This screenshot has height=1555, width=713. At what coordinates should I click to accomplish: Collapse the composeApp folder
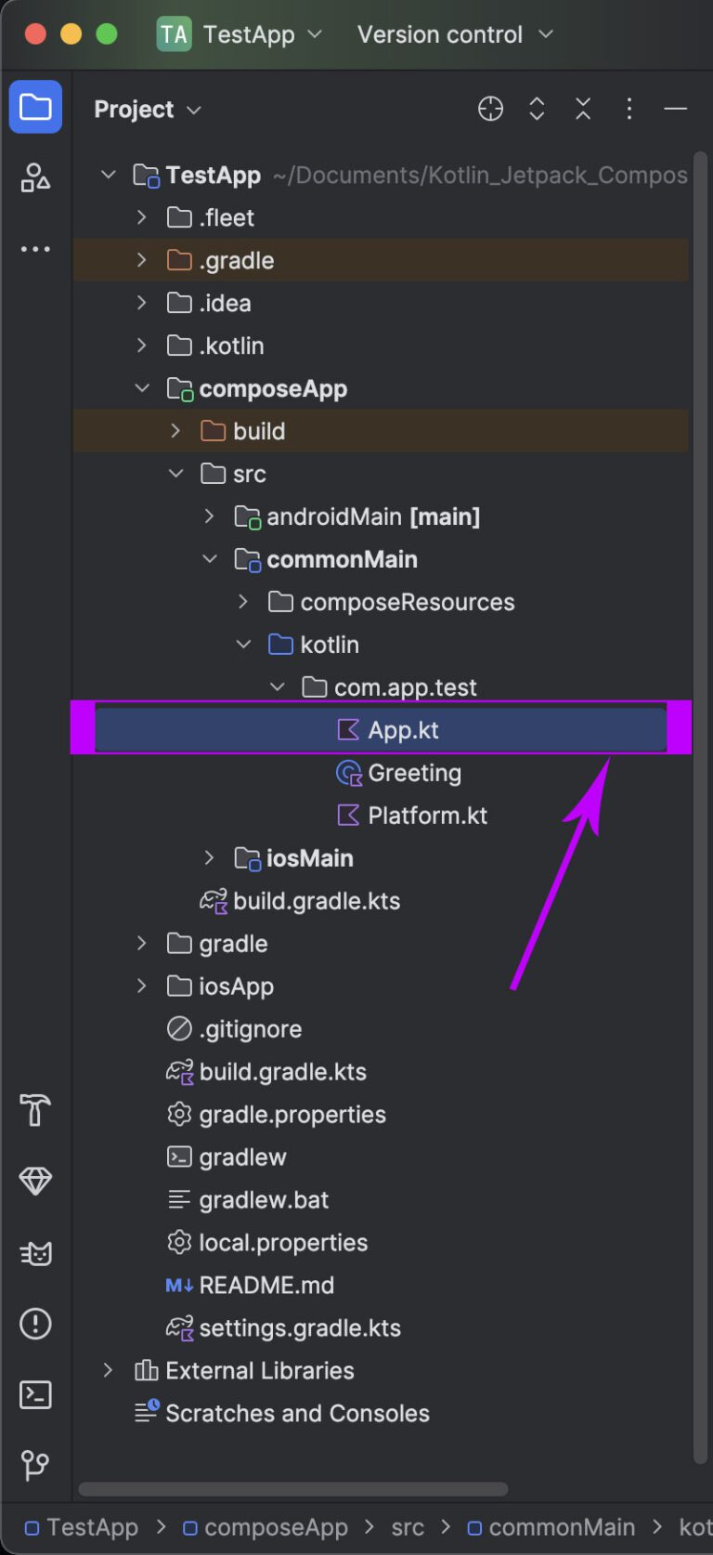[142, 388]
